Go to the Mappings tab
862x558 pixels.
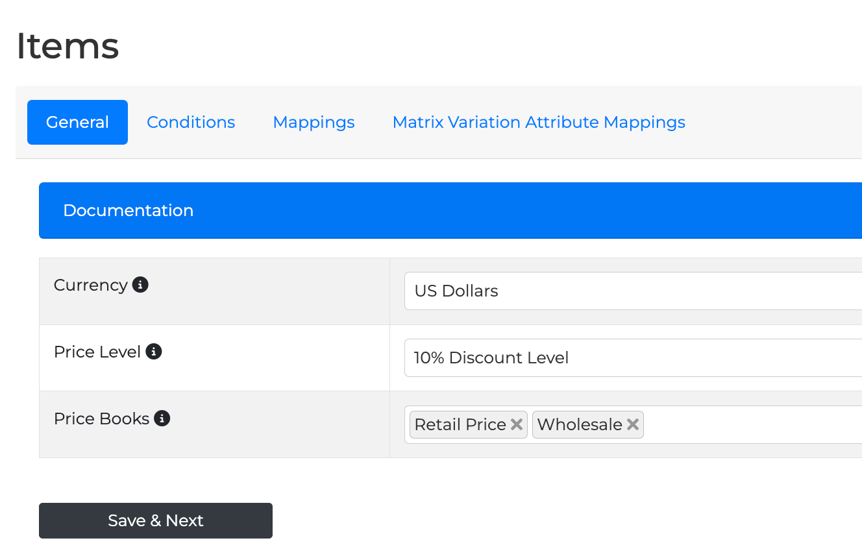(x=314, y=122)
